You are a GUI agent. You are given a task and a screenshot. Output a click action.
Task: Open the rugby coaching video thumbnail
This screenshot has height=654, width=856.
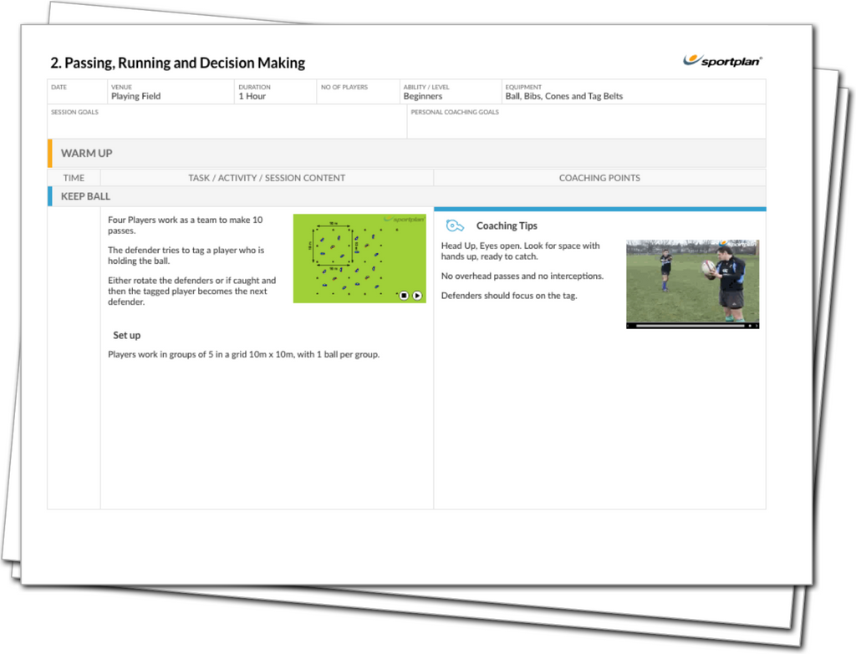692,284
